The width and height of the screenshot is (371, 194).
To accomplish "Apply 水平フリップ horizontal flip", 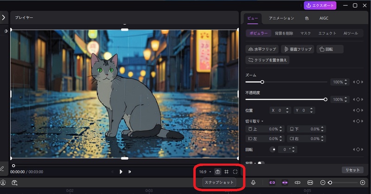I will [x=262, y=49].
